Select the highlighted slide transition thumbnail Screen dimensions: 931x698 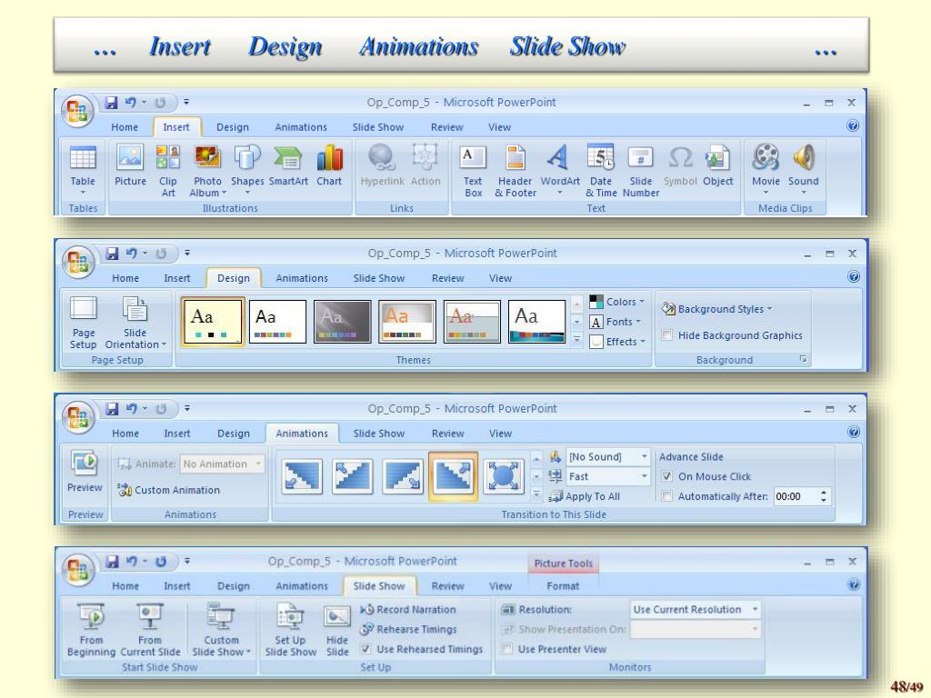453,476
